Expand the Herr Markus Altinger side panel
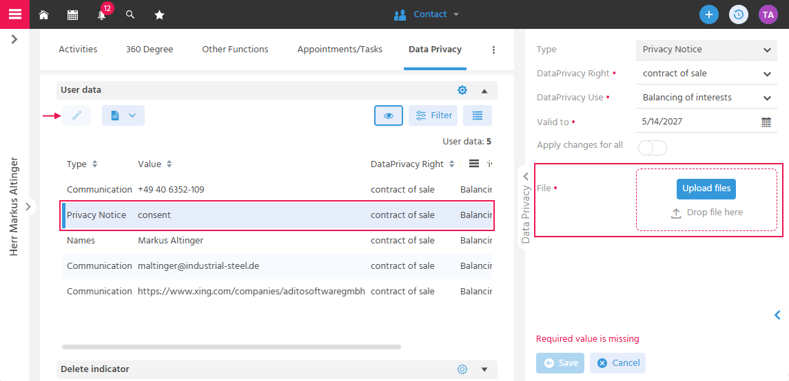 29,206
